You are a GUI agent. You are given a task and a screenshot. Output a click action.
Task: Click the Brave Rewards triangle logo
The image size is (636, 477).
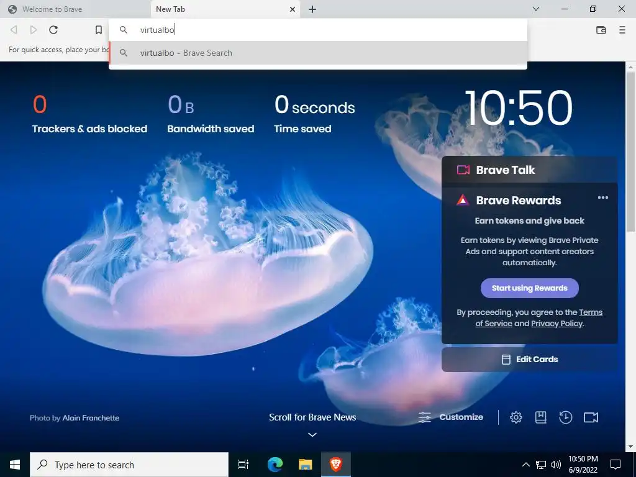(x=462, y=200)
